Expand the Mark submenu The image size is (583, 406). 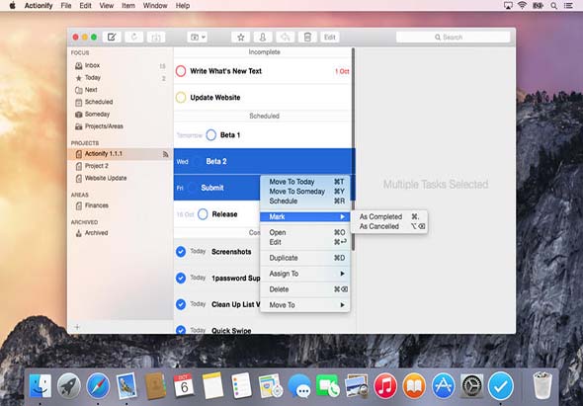(304, 216)
